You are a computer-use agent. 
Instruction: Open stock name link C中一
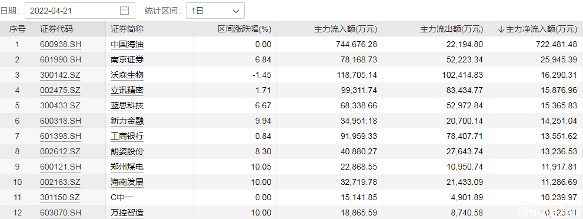click(x=121, y=197)
